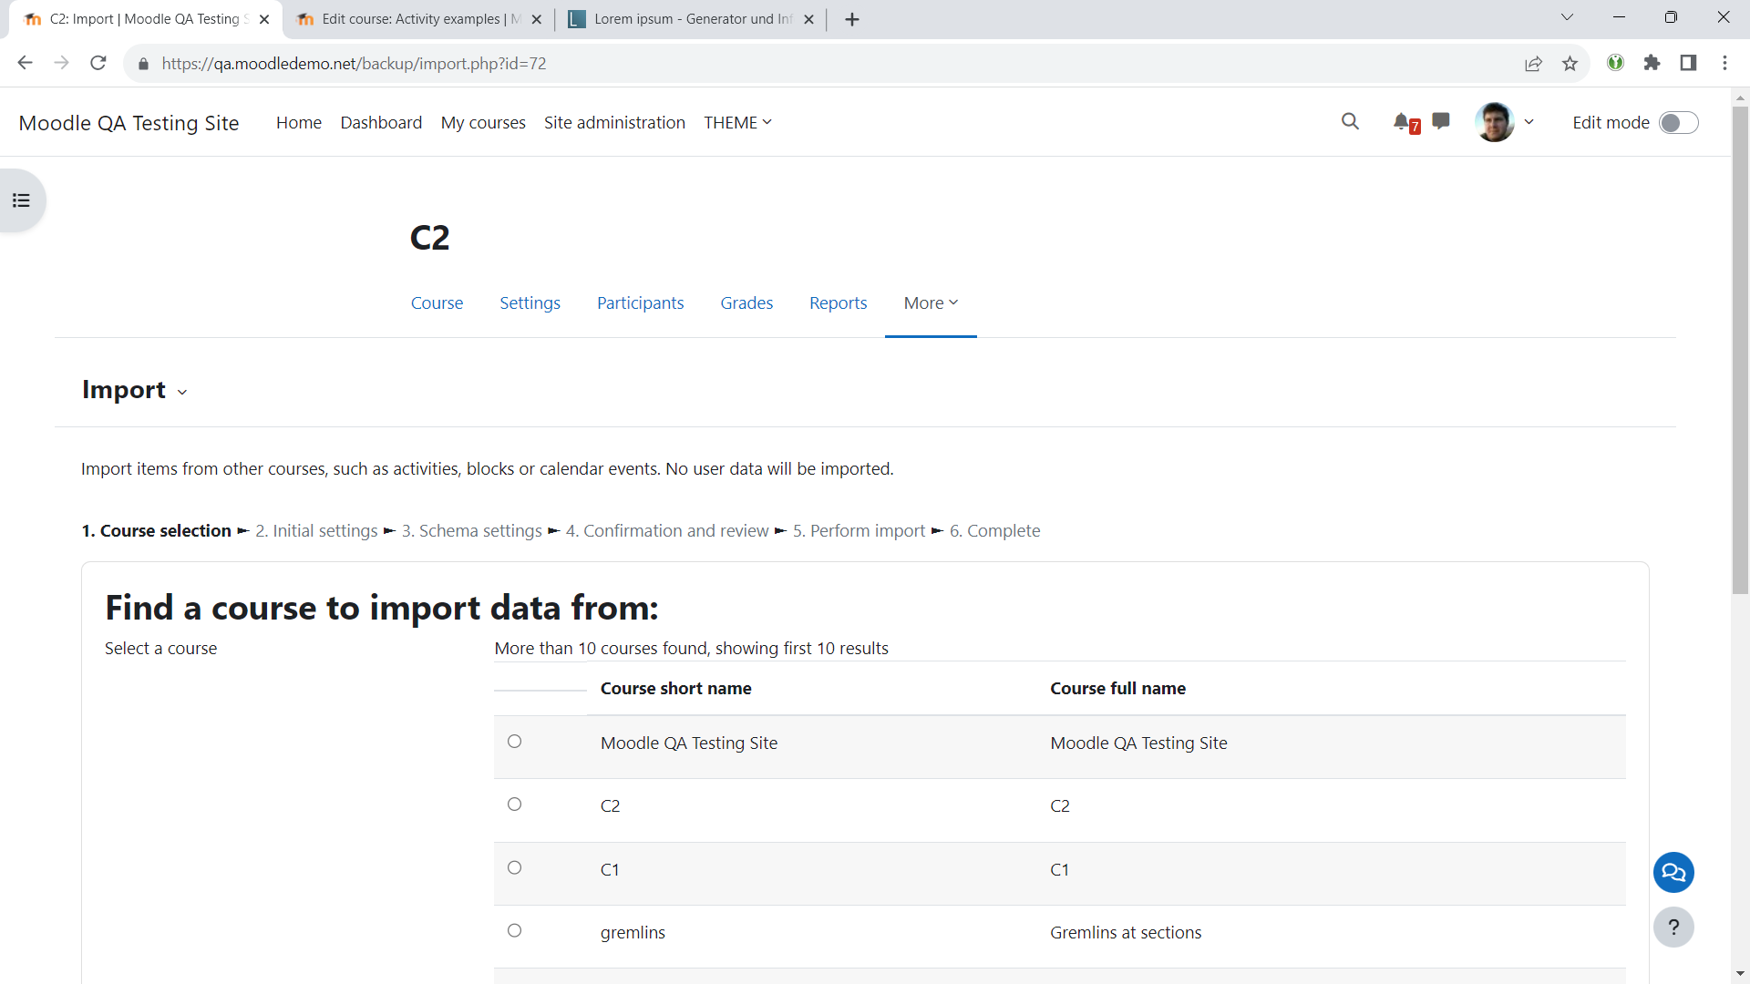Open the Extensions puzzle icon
The width and height of the screenshot is (1750, 984).
click(x=1652, y=63)
